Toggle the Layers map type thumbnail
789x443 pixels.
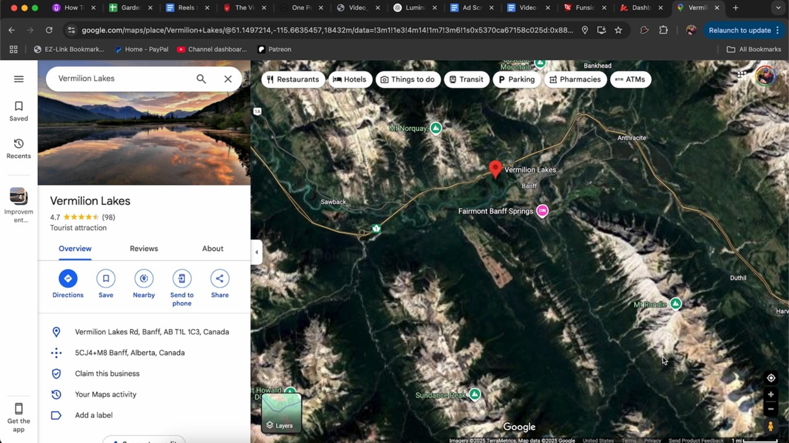[281, 413]
